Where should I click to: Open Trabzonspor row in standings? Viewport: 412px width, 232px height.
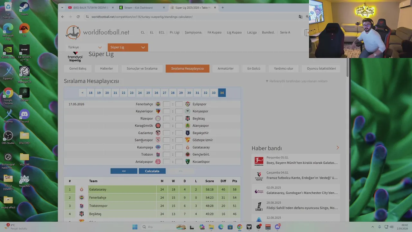pos(152,206)
